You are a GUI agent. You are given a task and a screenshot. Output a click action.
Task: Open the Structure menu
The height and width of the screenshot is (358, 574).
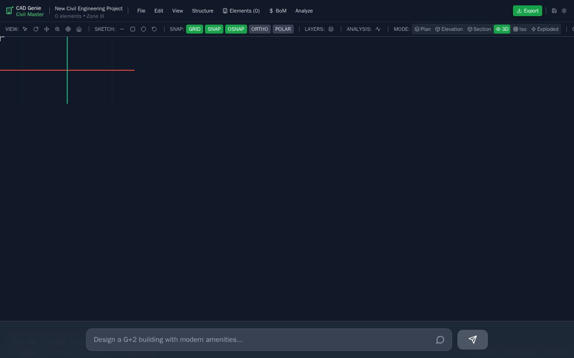[x=203, y=11]
